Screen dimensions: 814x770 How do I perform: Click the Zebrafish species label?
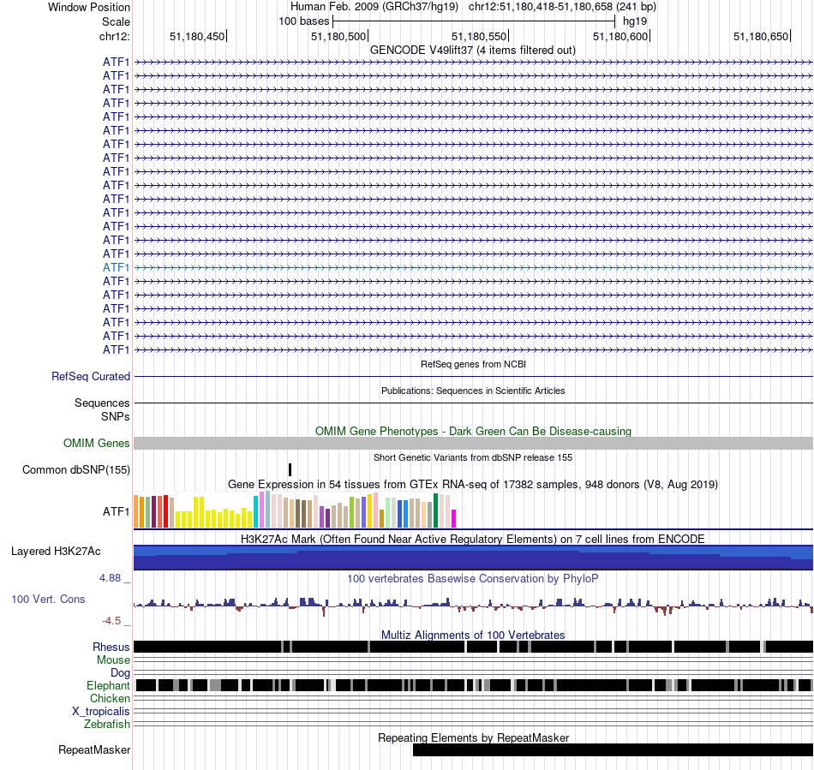pyautogui.click(x=106, y=724)
